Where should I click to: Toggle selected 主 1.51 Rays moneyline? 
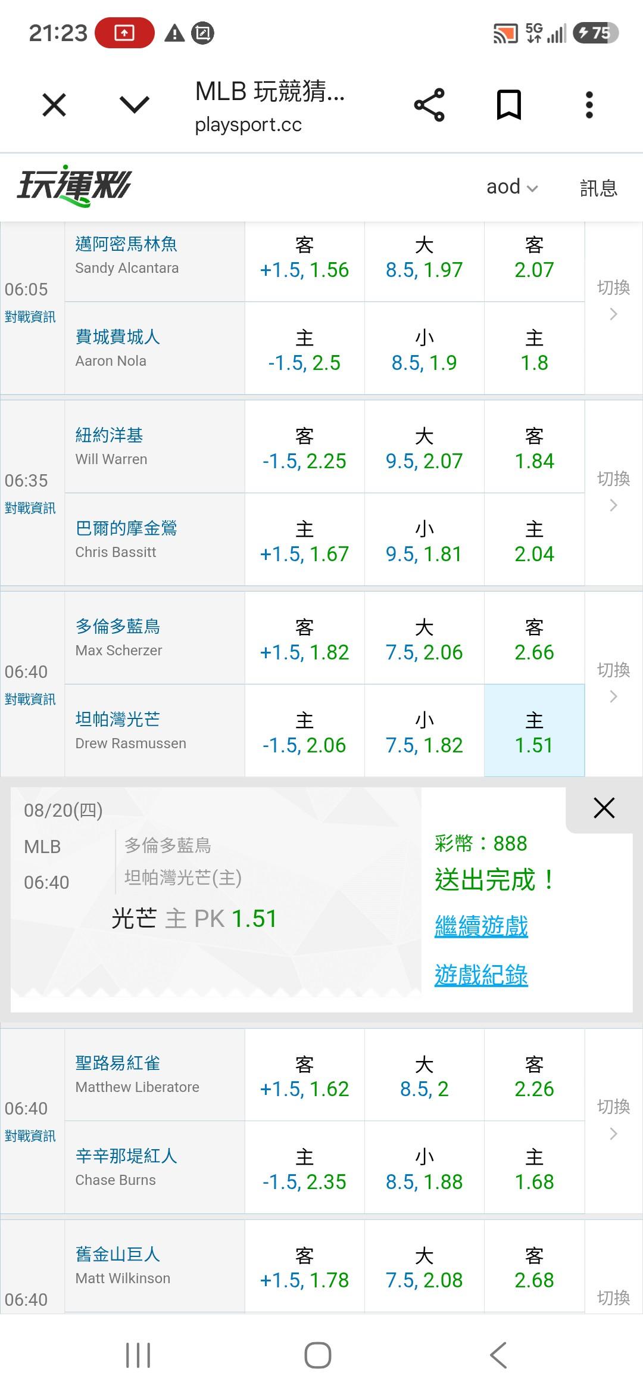[x=534, y=731]
